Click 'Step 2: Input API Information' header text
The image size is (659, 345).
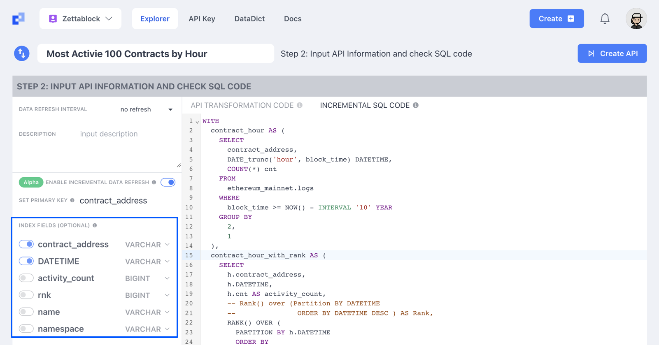[376, 53]
